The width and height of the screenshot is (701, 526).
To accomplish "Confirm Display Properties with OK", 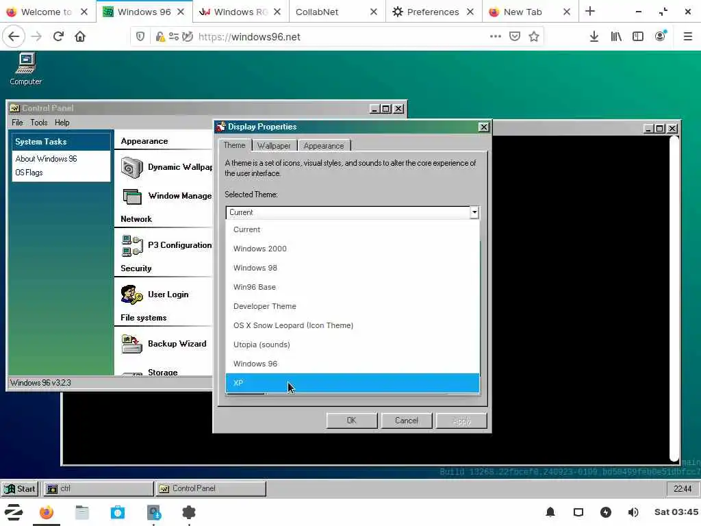I will 352,421.
